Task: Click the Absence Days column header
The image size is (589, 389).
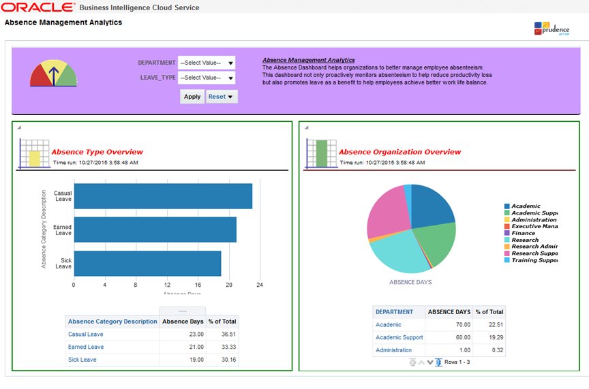Action: coord(183,322)
